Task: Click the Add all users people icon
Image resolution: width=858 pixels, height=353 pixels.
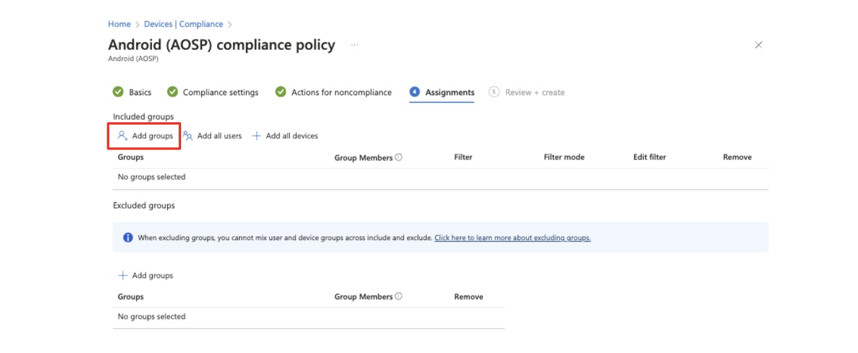Action: tap(188, 136)
